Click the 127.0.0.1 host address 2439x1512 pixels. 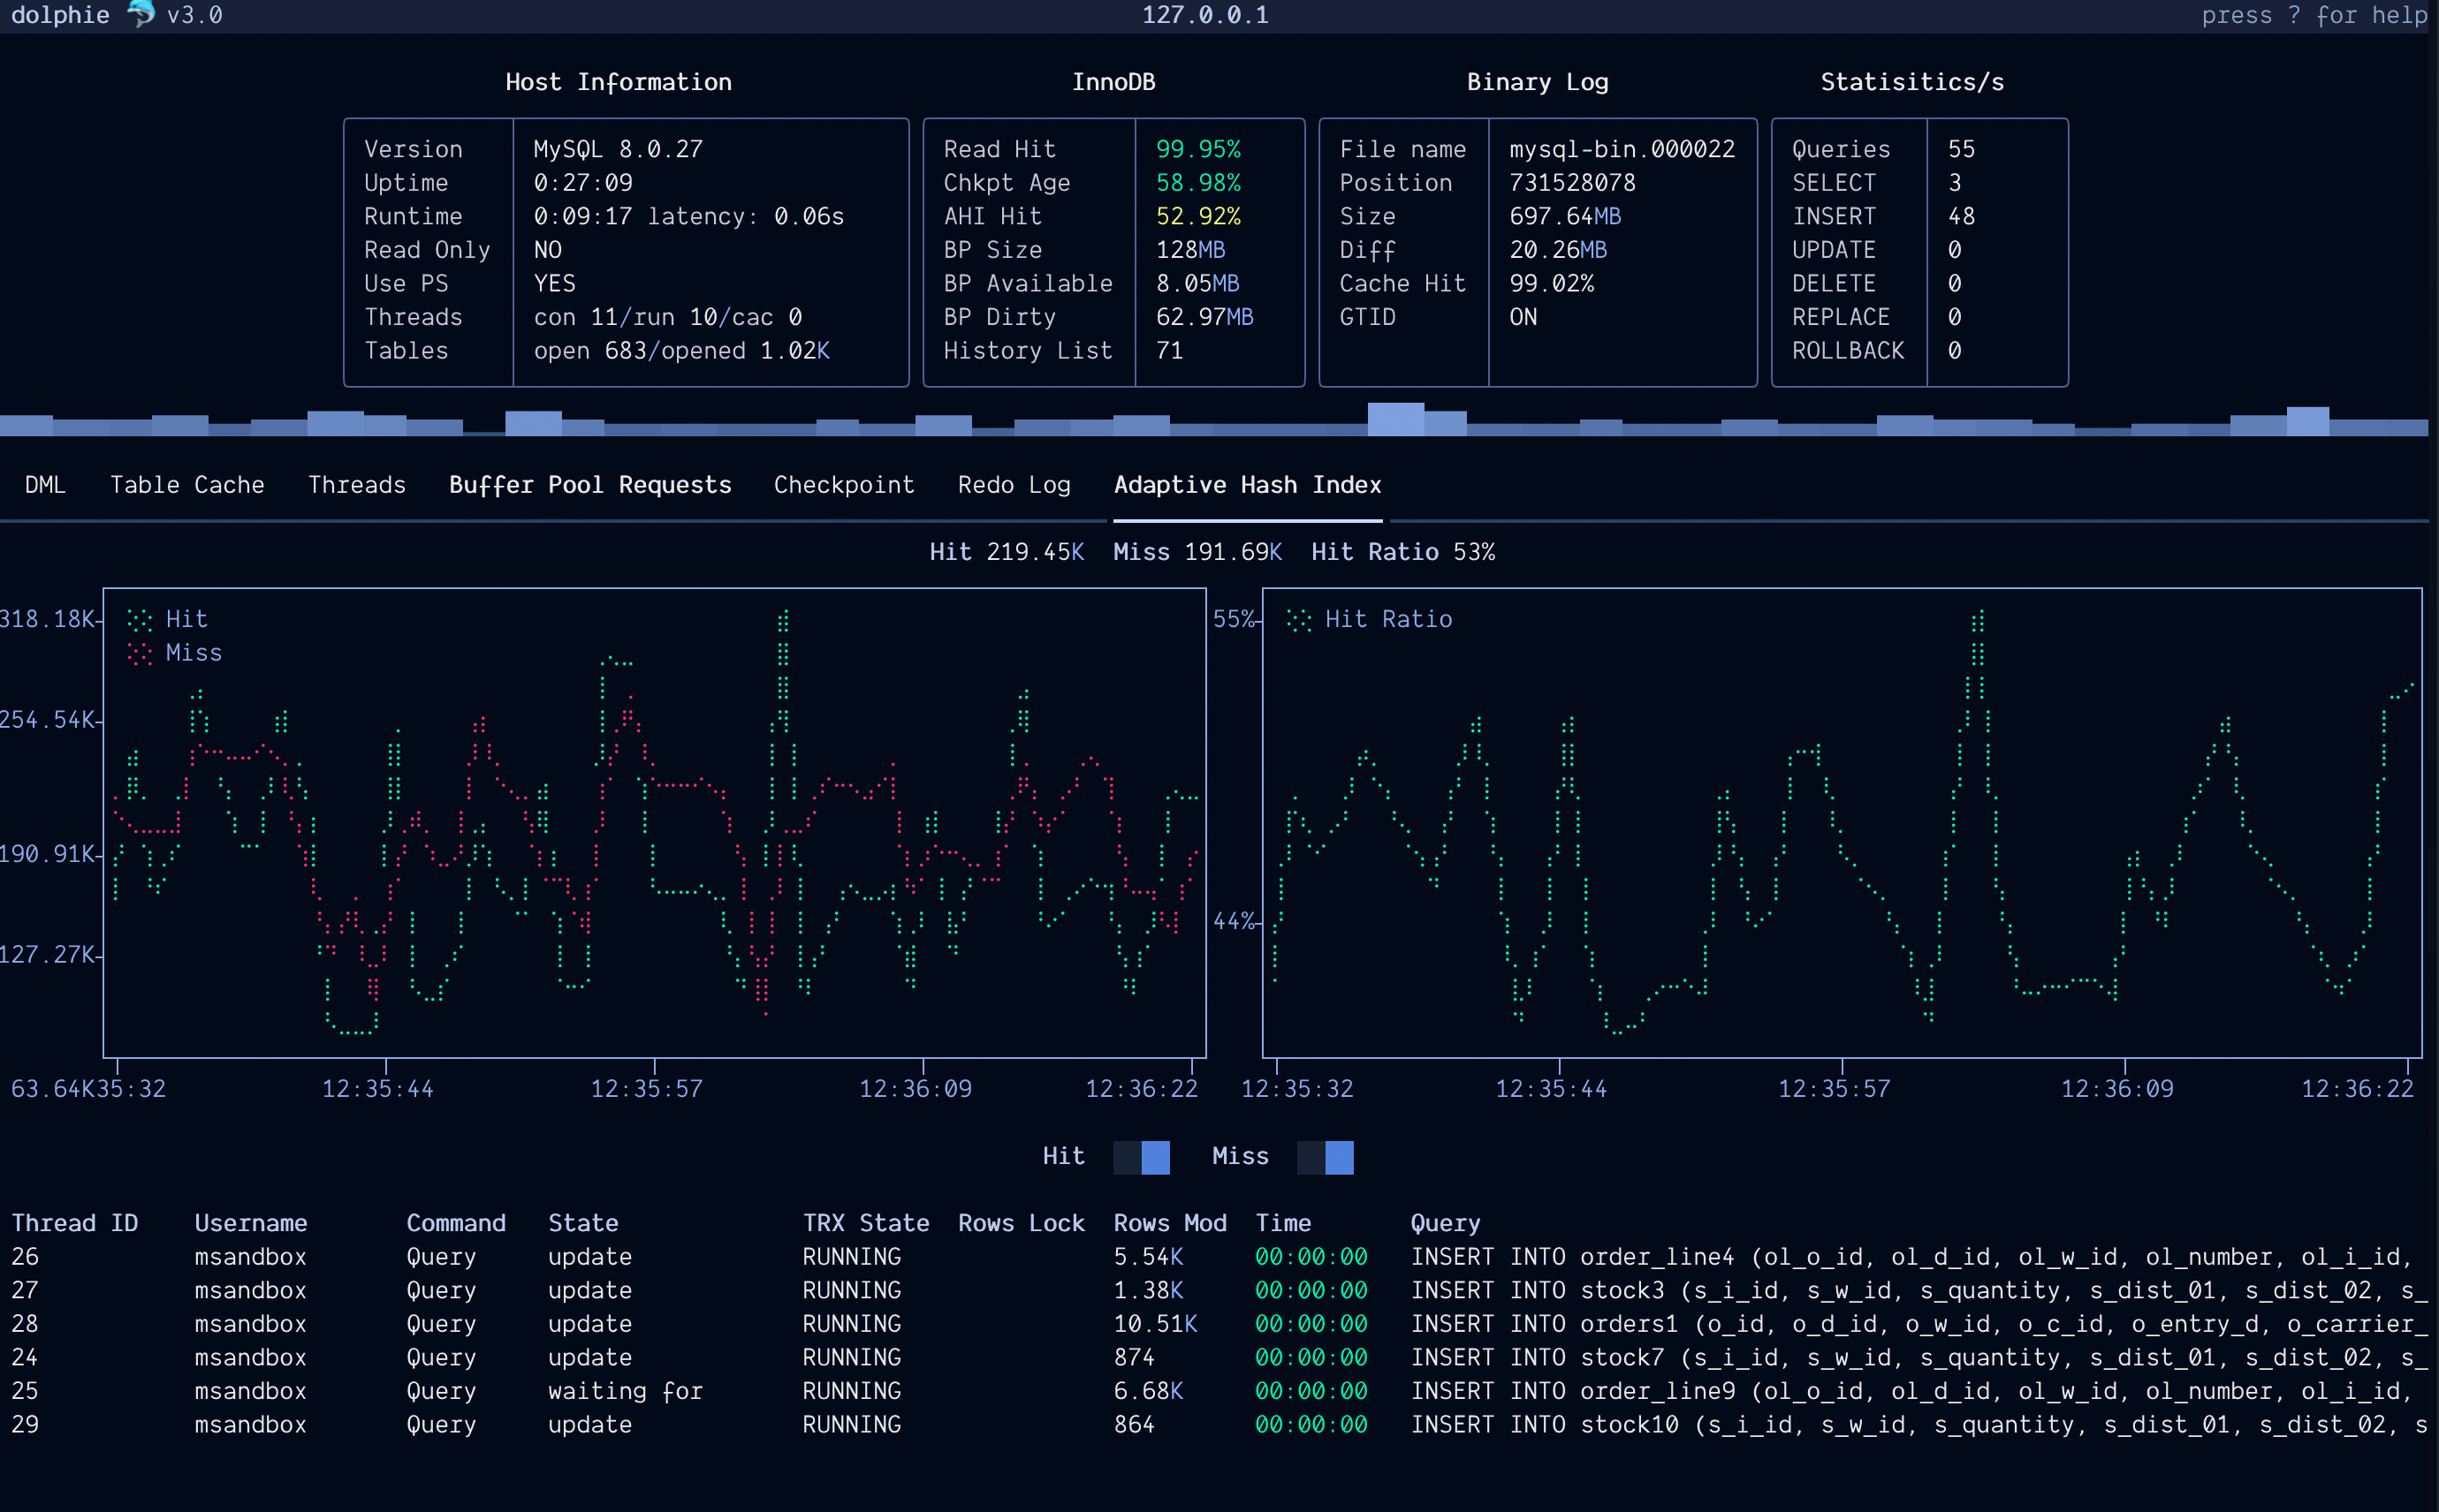[x=1204, y=14]
